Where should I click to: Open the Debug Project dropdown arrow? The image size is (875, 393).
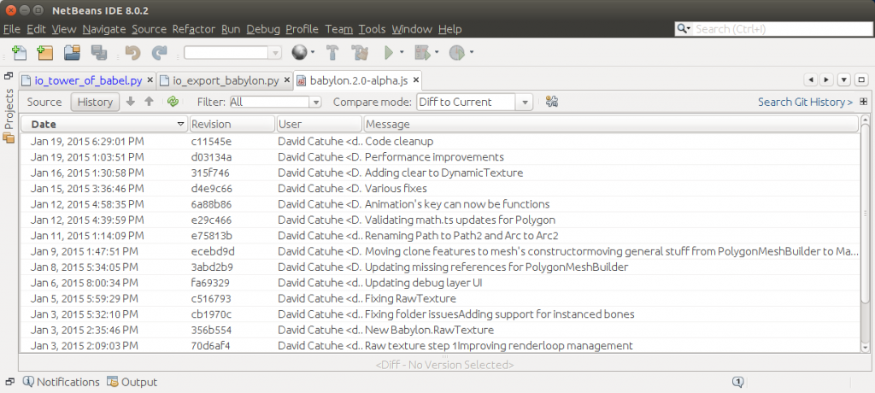click(x=437, y=52)
